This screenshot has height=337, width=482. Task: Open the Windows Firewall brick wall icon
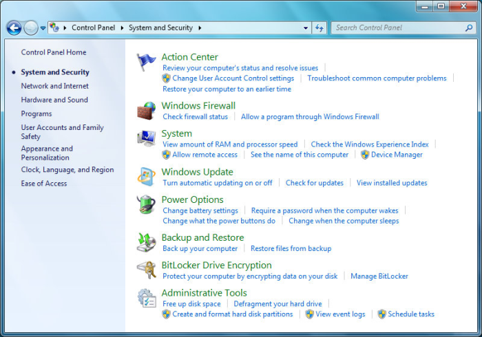click(146, 111)
